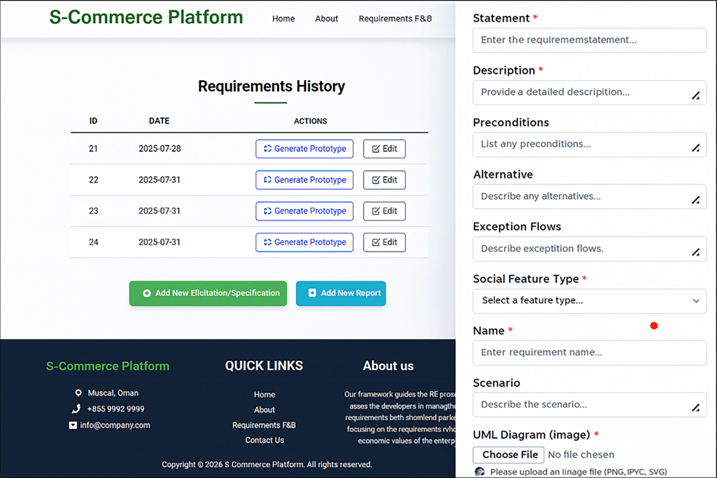Click into the requirement Name input field

[589, 352]
